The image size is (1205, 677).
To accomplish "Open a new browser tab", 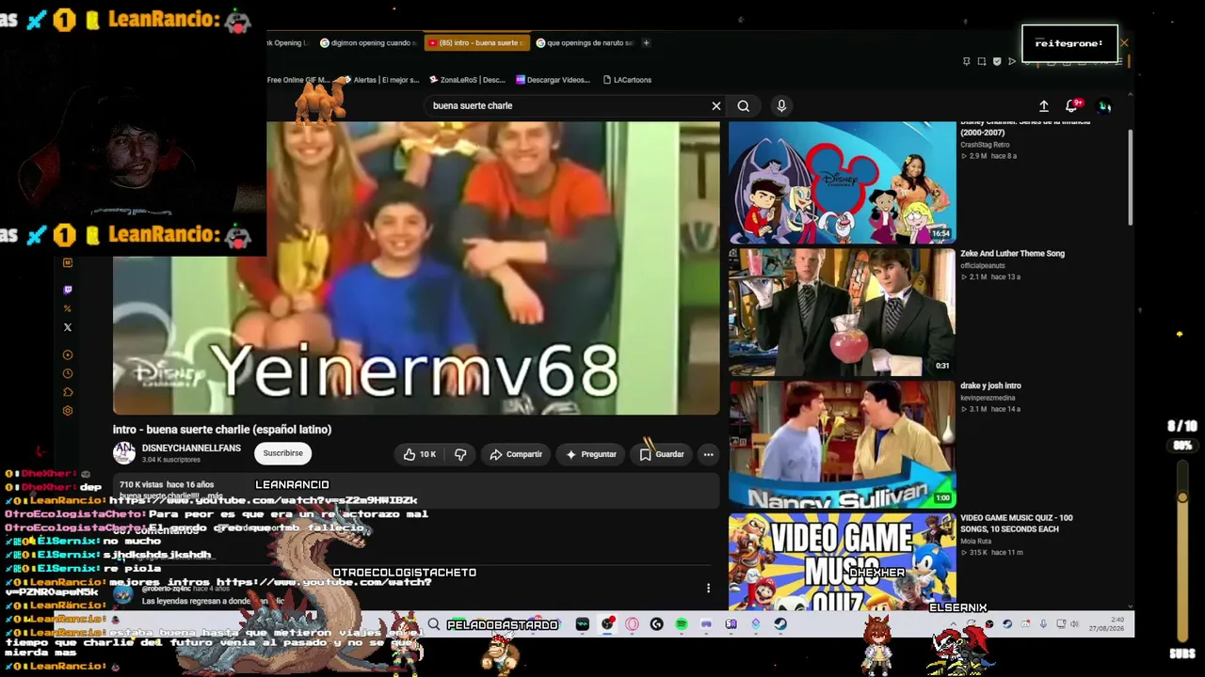I will [x=646, y=42].
